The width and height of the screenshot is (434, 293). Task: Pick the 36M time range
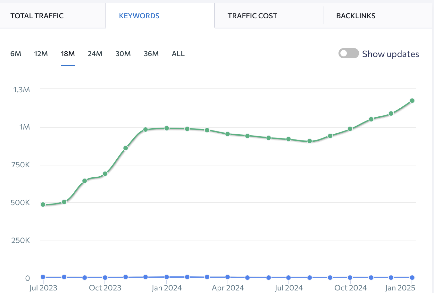[x=151, y=54]
